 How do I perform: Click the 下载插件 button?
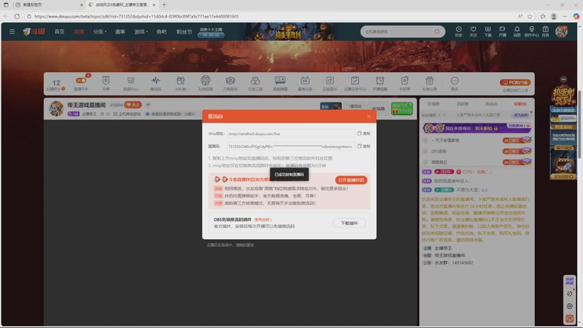pyautogui.click(x=349, y=223)
